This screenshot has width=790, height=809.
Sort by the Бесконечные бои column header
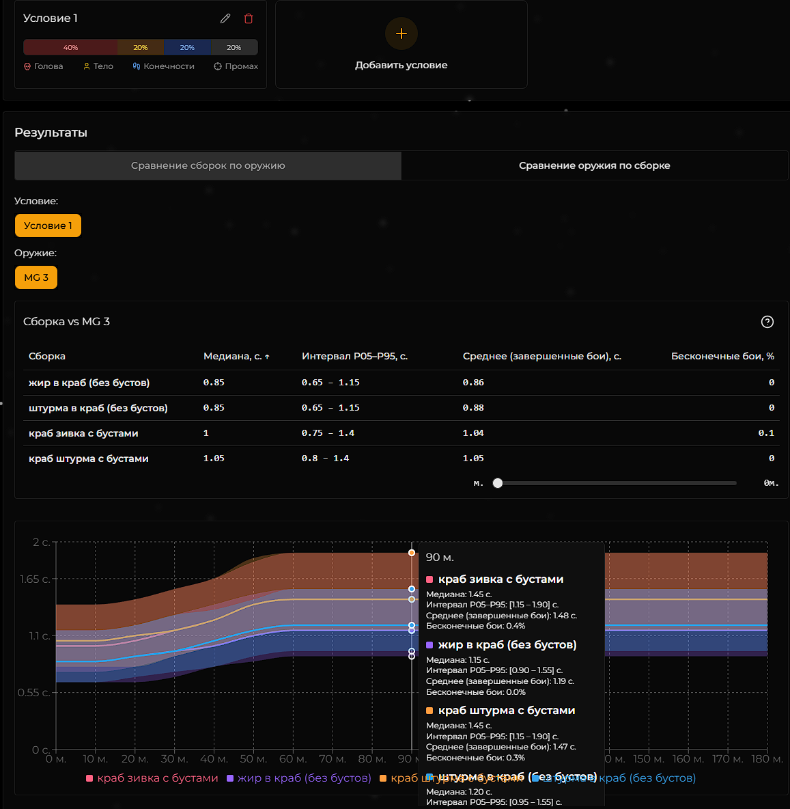(x=722, y=356)
